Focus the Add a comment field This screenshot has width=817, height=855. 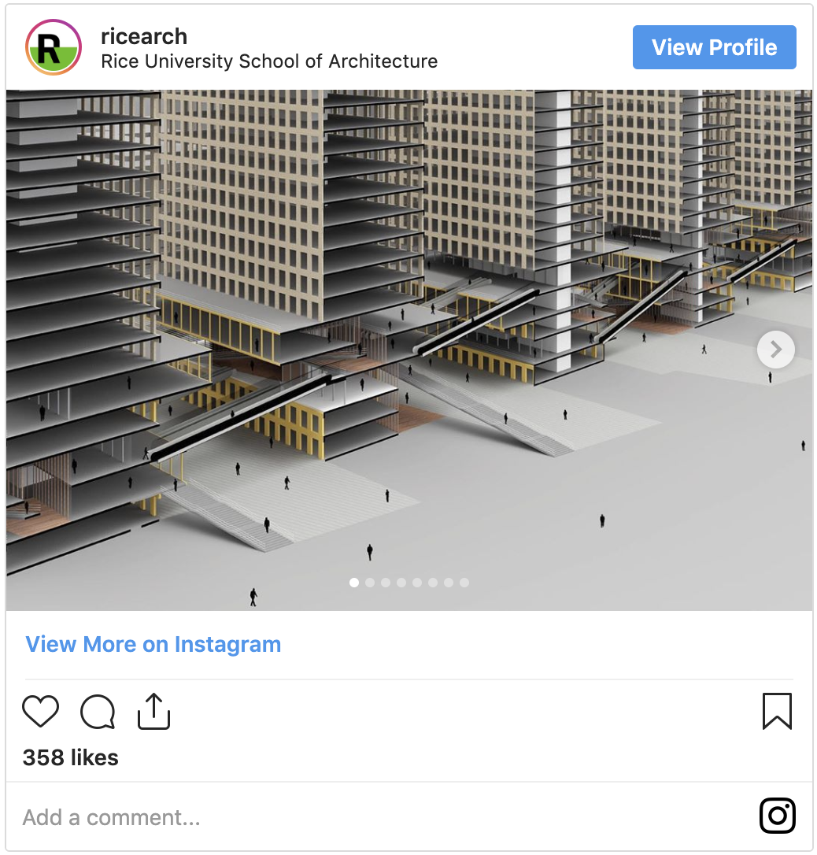point(382,817)
